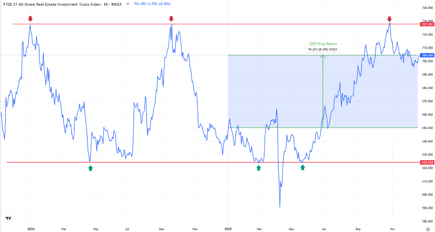Click the 650.000 price axis label
The width and height of the screenshot is (435, 232).
click(427, 128)
